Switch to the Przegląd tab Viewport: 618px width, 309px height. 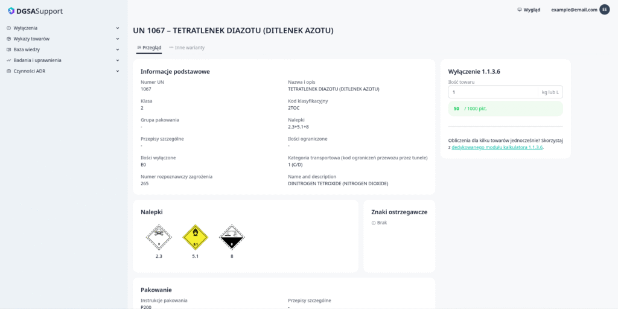pyautogui.click(x=149, y=47)
